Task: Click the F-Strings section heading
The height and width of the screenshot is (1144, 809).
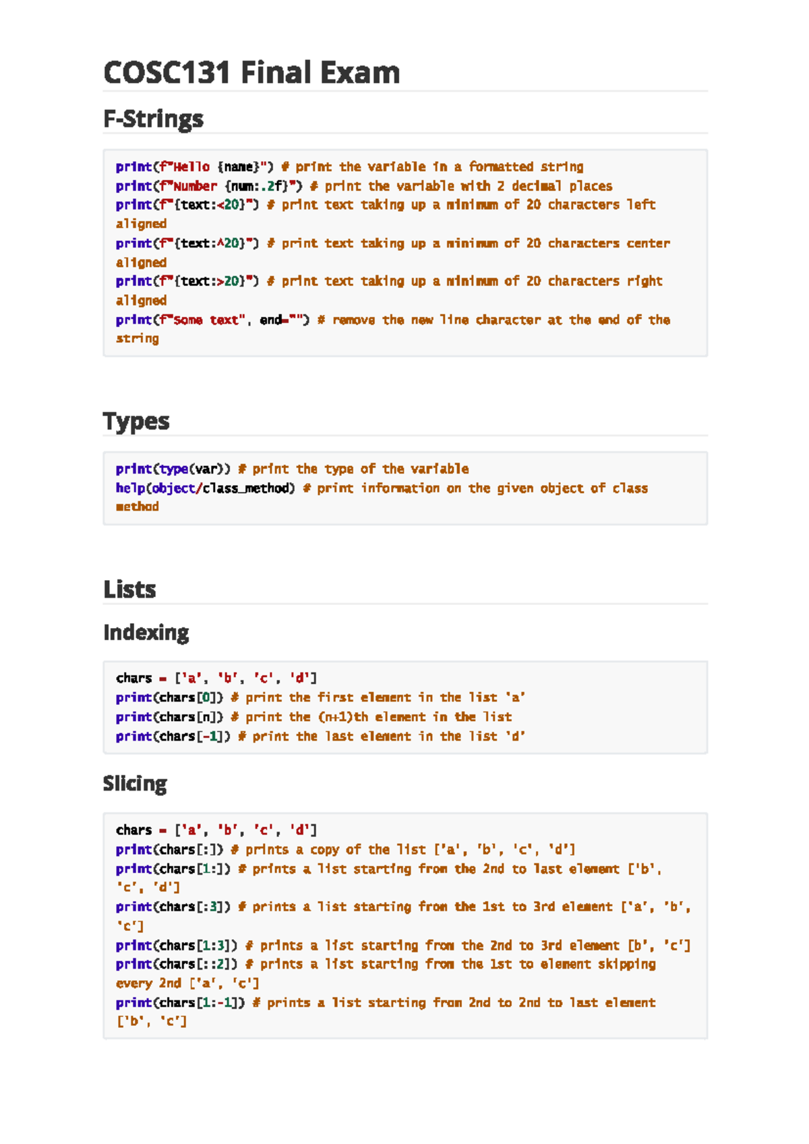Action: coord(153,119)
